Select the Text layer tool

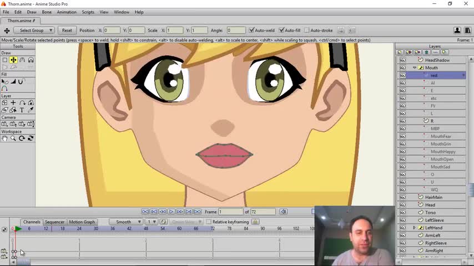point(22,110)
